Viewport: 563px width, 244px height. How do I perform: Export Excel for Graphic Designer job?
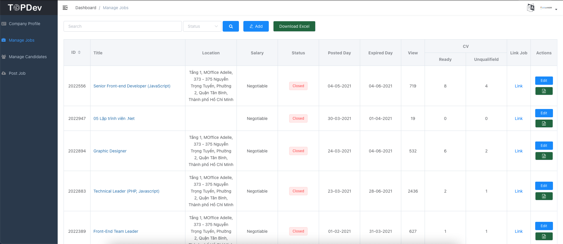click(544, 156)
